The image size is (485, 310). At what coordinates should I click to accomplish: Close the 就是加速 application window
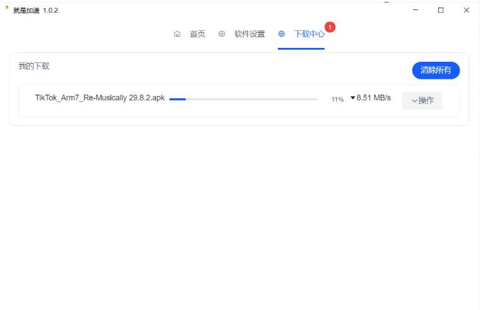(x=467, y=10)
